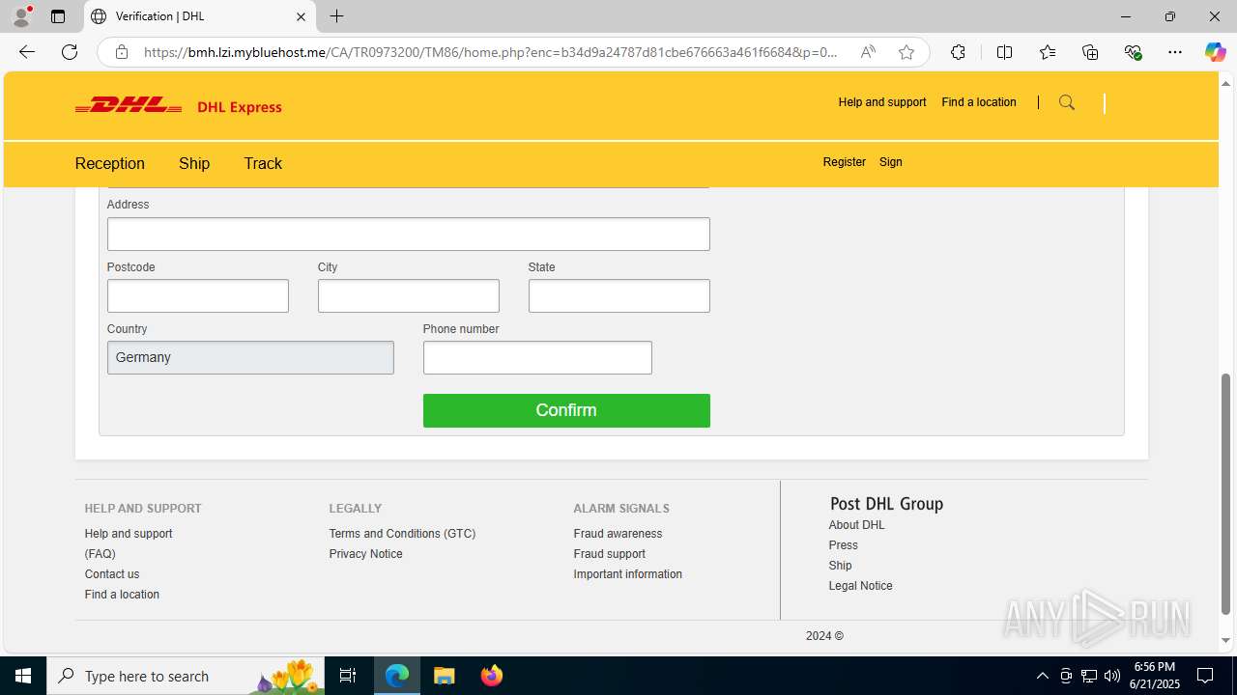Open Task View in the taskbar
This screenshot has height=695, width=1237.
(348, 676)
